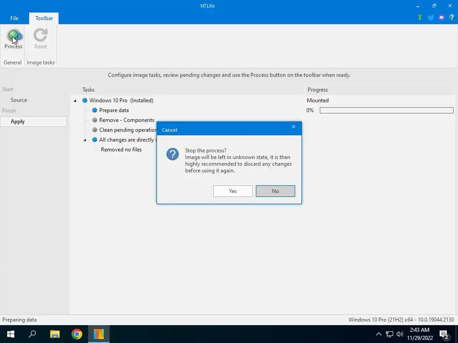This screenshot has width=458, height=343.
Task: Select the Remove - Components task row
Action: click(x=127, y=120)
